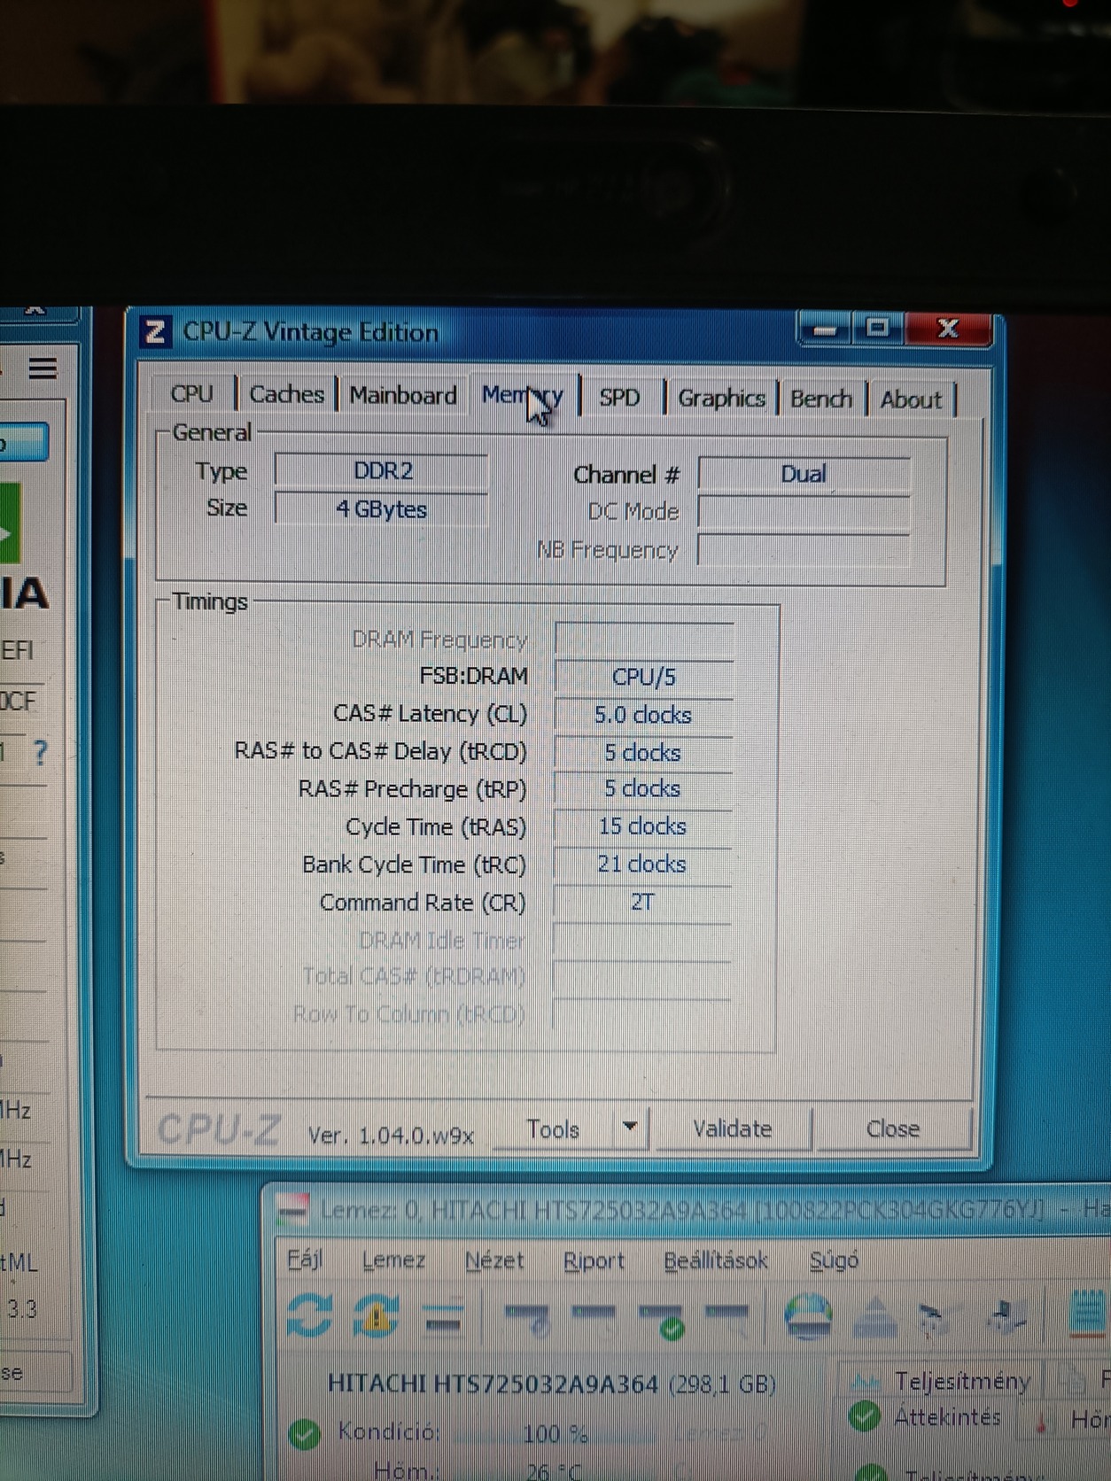Click the 4 GBytes size value
This screenshot has height=1481, width=1111.
[381, 509]
